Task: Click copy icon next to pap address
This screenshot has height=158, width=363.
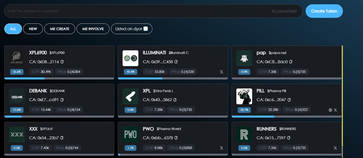Action: pyautogui.click(x=291, y=62)
